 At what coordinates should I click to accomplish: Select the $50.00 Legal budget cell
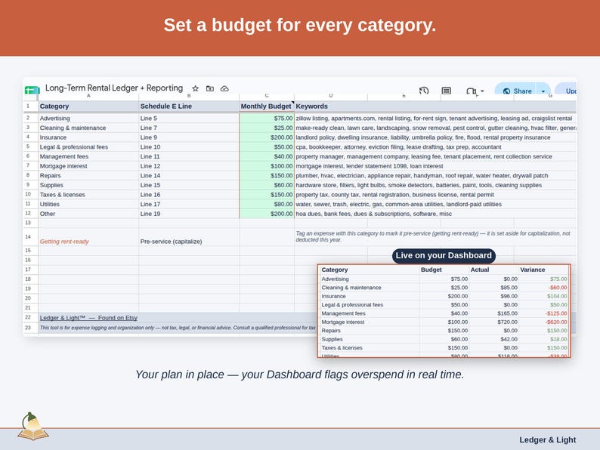tap(267, 146)
